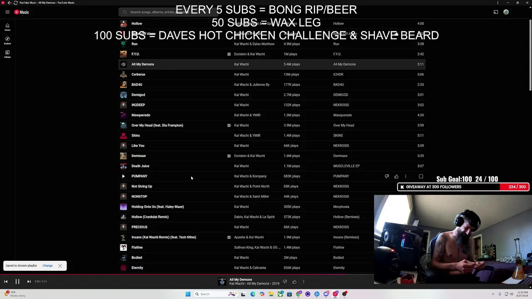532x299 pixels.
Task: Click the player bar album art thumbnail
Action: (x=222, y=282)
